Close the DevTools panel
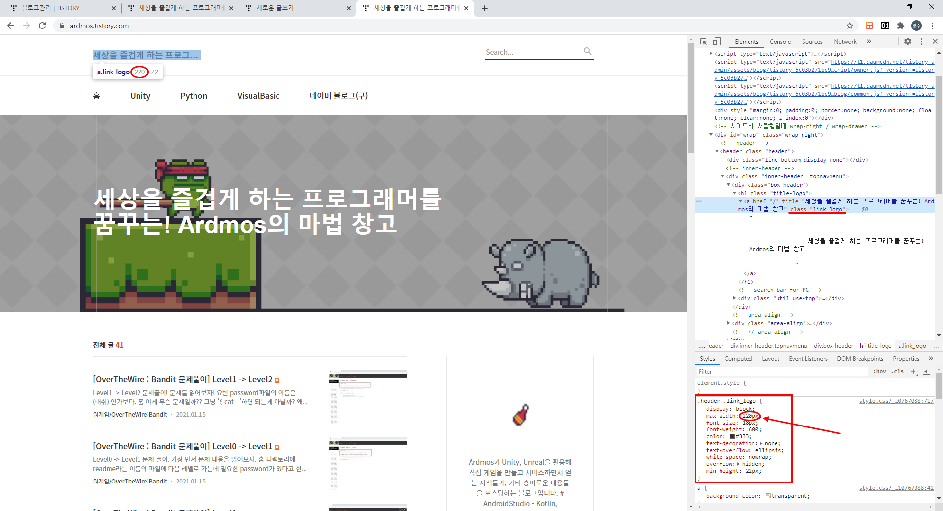 point(935,42)
